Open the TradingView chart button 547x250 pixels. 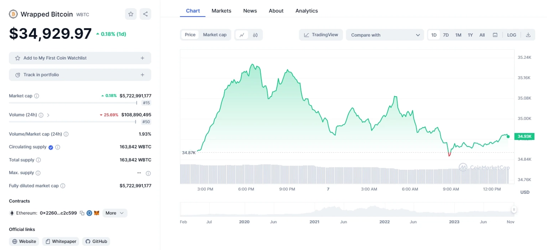tap(321, 35)
